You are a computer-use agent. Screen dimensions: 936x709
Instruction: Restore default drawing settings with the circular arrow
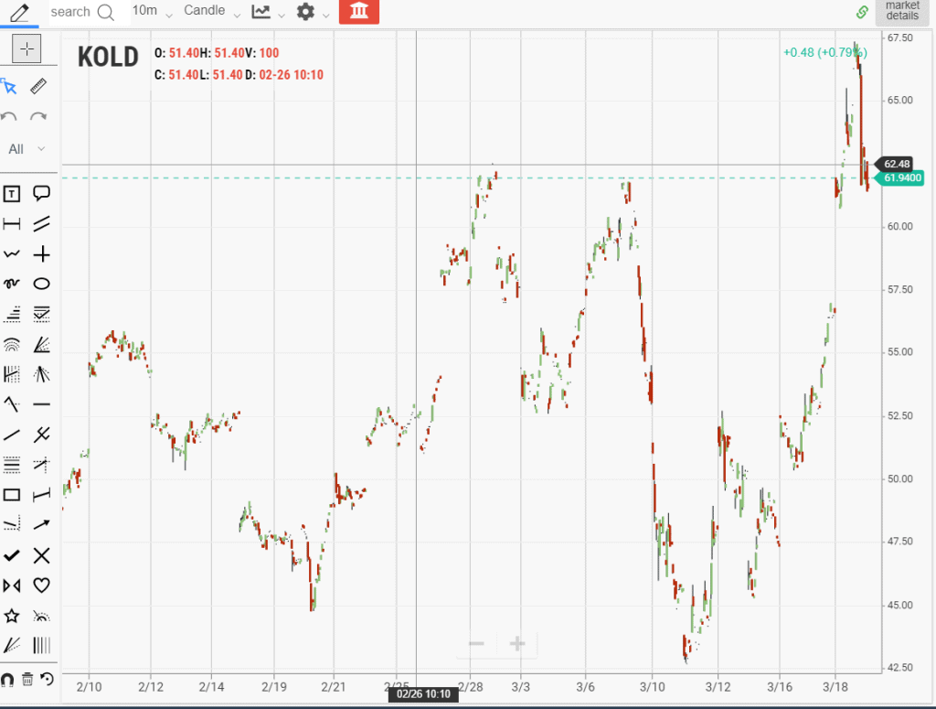(47, 679)
